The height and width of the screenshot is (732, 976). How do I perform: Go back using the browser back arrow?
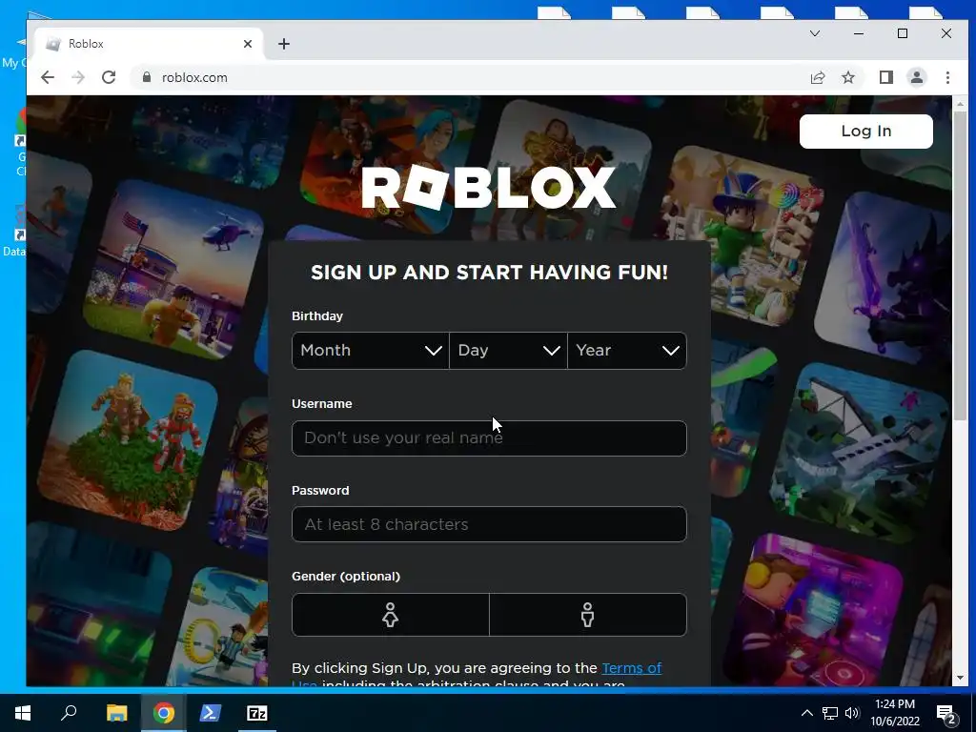(48, 77)
